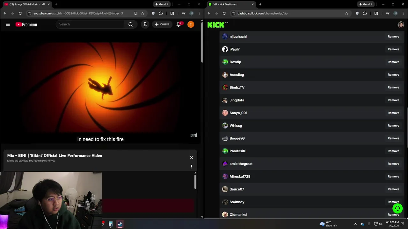
Task: Open a new tab in Kick window
Action: click(260, 4)
